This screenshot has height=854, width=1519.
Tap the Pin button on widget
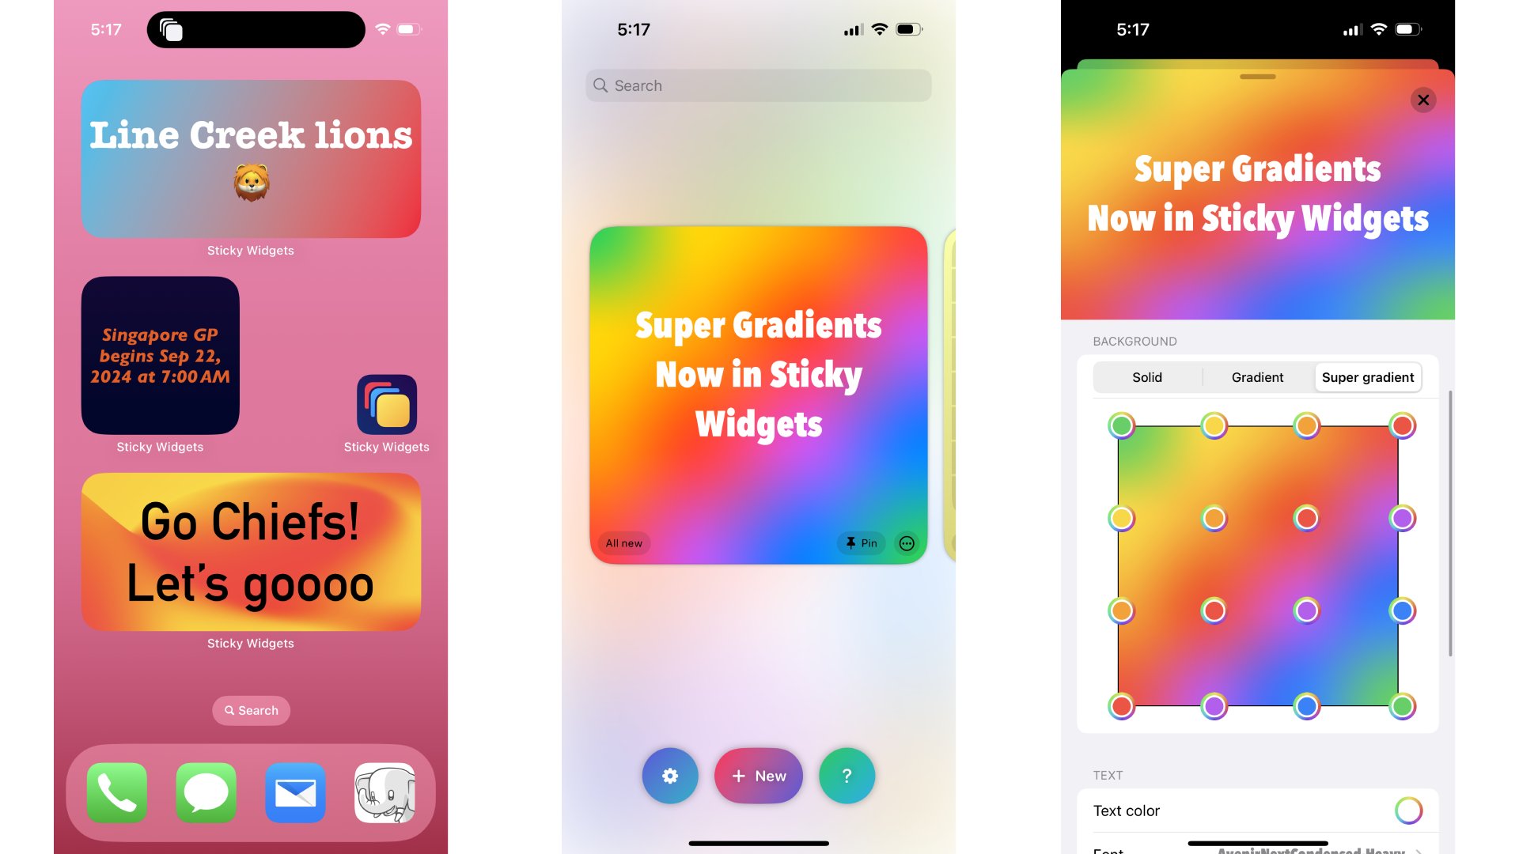(861, 542)
